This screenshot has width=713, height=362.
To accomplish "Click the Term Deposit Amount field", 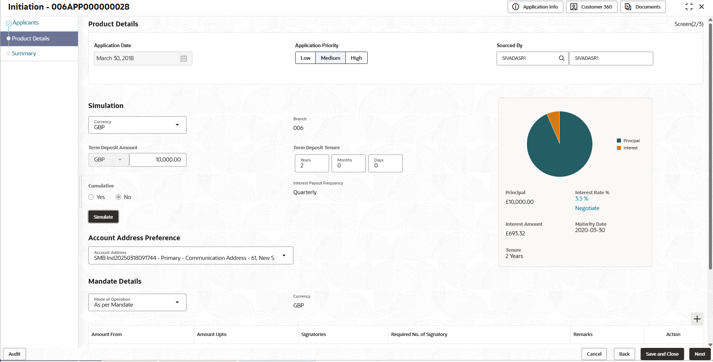I will tap(158, 160).
